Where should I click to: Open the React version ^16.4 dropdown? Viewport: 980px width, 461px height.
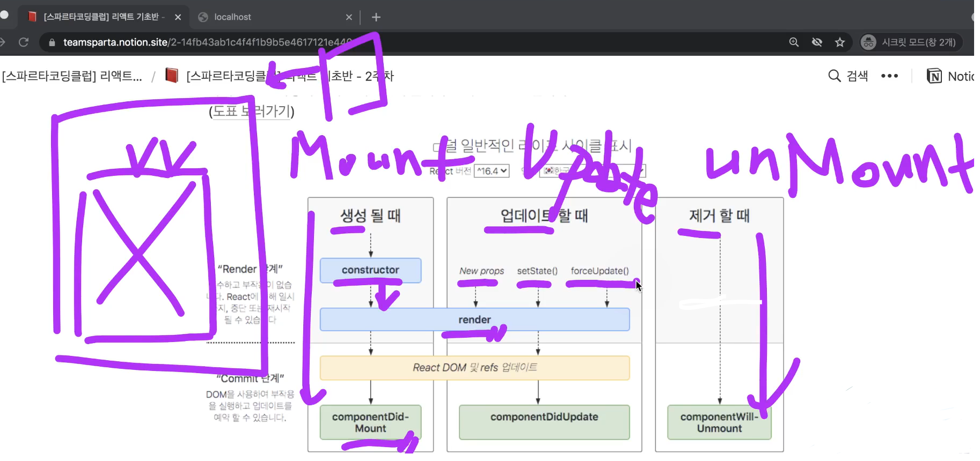492,171
